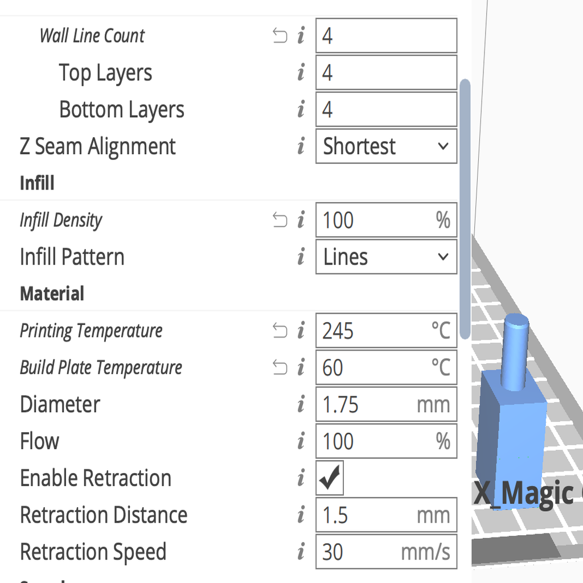This screenshot has height=583, width=583.
Task: Select the blue 3D model
Action: [511, 413]
